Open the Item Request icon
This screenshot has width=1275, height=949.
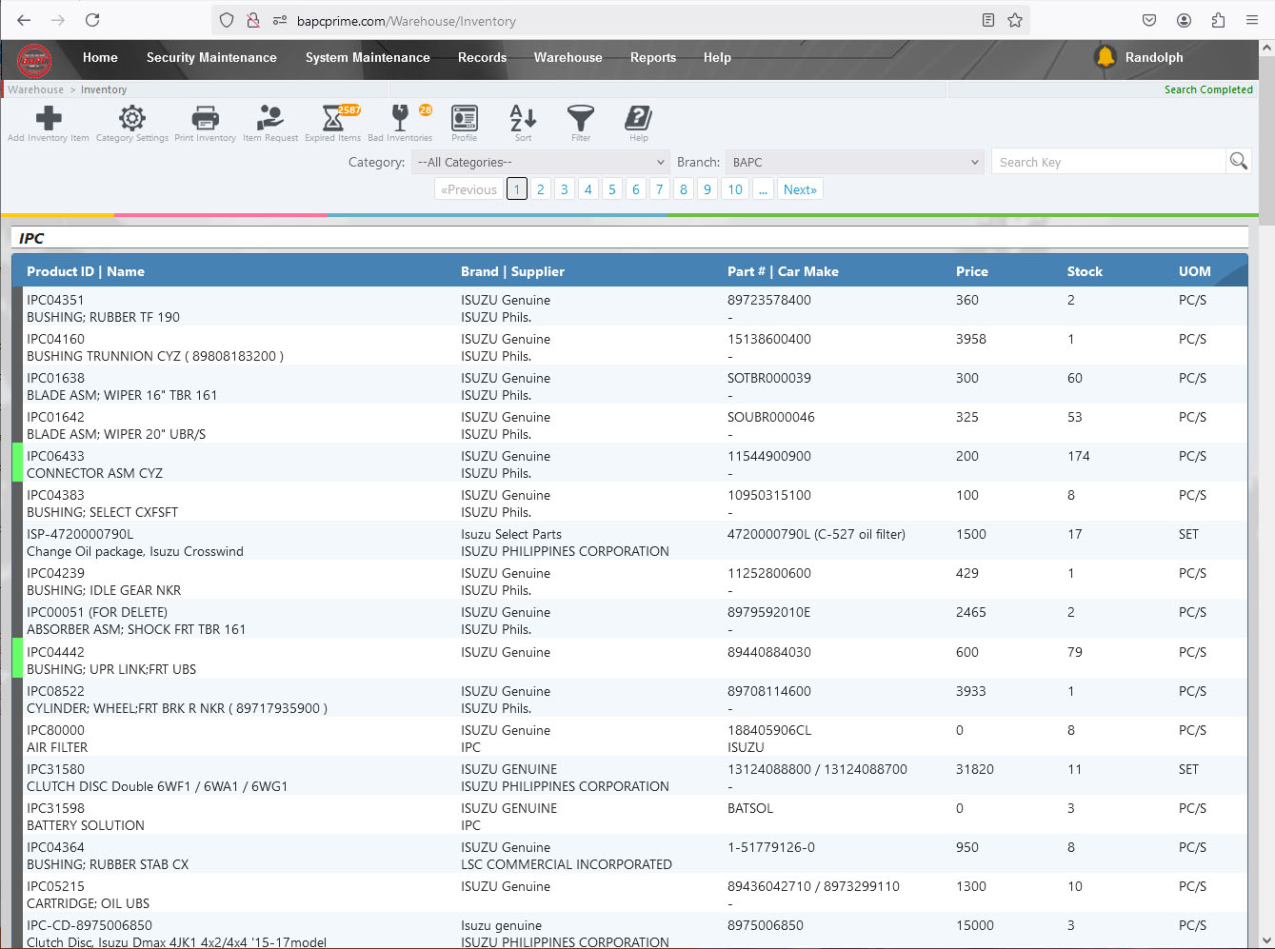(x=270, y=119)
